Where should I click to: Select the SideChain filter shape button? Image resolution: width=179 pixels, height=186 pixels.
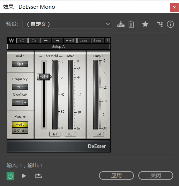(17, 103)
